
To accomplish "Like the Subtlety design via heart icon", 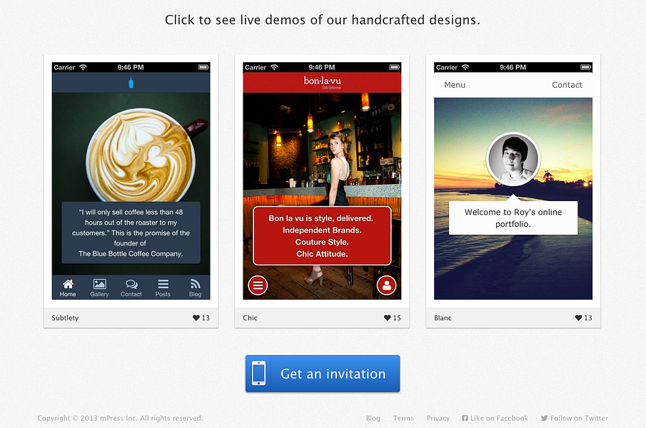I will click(x=196, y=317).
